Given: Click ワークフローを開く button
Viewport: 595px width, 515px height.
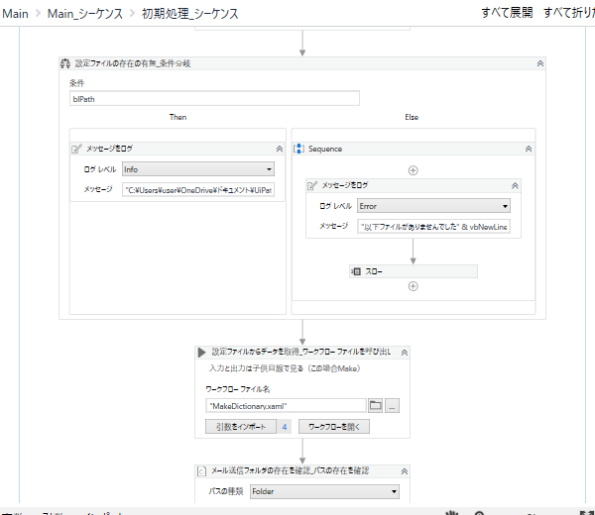Looking at the screenshot, I should click(x=334, y=427).
